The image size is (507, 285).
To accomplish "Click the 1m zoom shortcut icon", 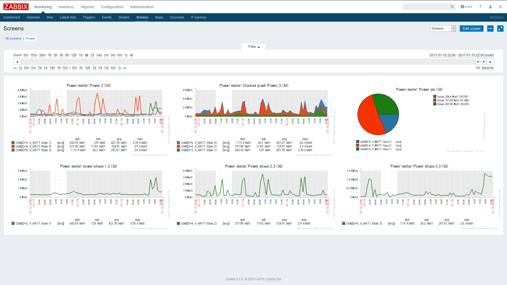I will [x=106, y=55].
